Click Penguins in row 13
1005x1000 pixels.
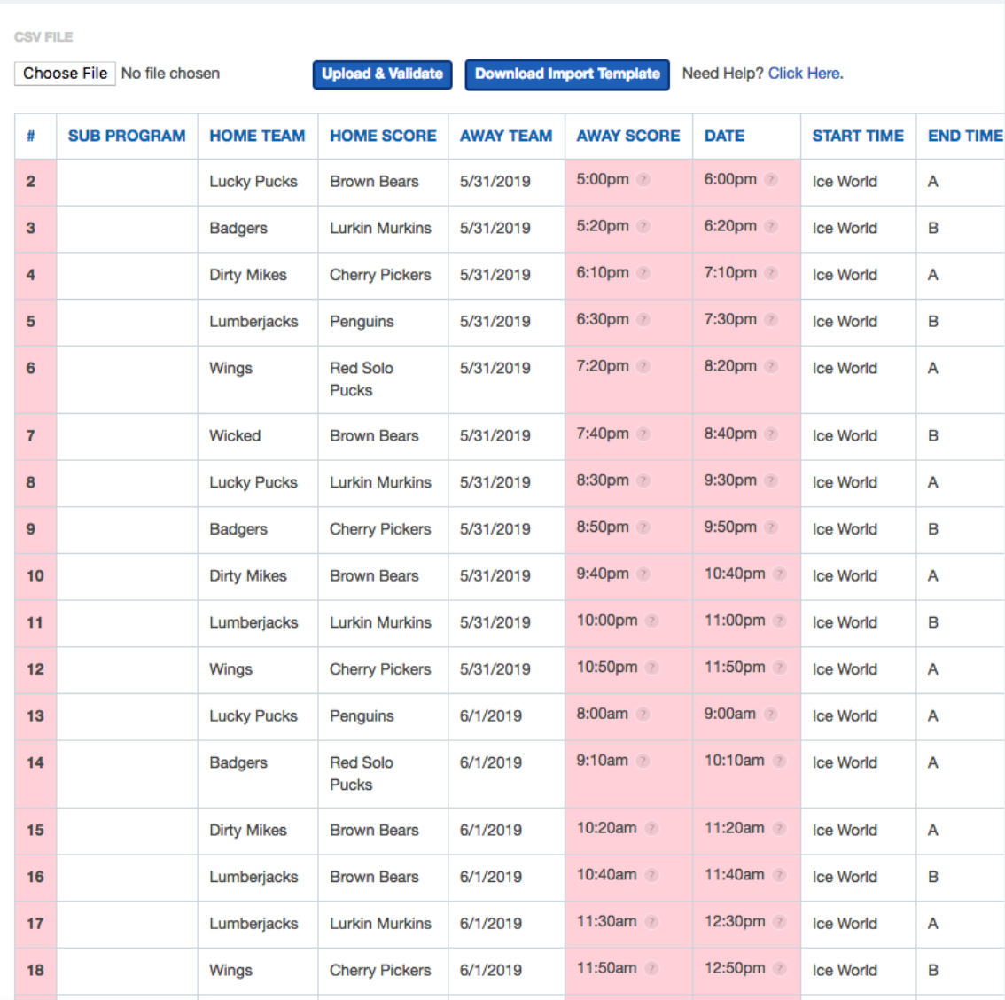pyautogui.click(x=362, y=716)
